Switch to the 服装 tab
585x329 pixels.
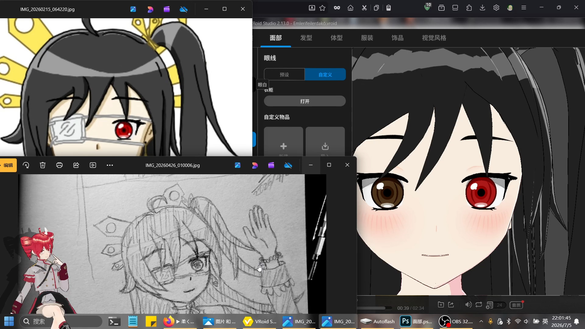coord(367,38)
